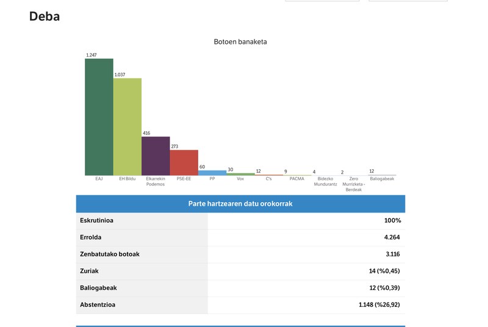488x327 pixels.
Task: Select the purple Elkarrekin Podemos bar
Action: 156,156
